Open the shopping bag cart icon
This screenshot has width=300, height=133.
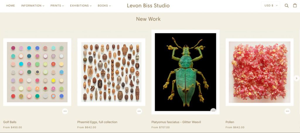pos(295,5)
